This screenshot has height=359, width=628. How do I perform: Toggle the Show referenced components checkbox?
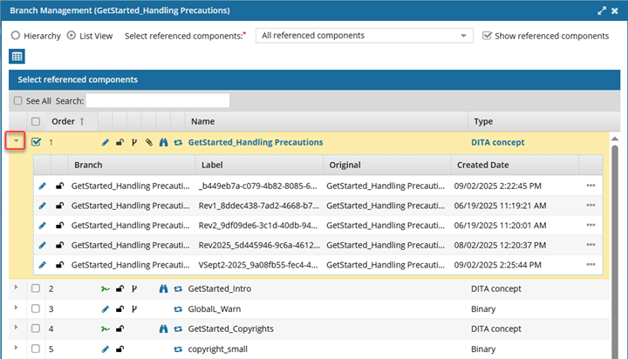pyautogui.click(x=487, y=36)
